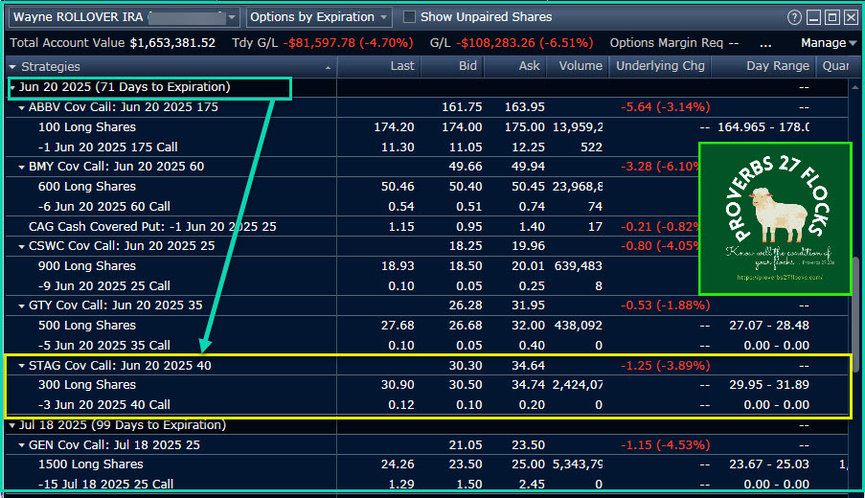Click the Proverbs 27 Flocks sheep logo

(x=774, y=218)
